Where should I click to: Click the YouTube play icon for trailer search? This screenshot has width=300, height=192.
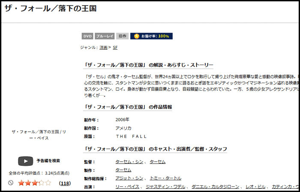click(26, 161)
